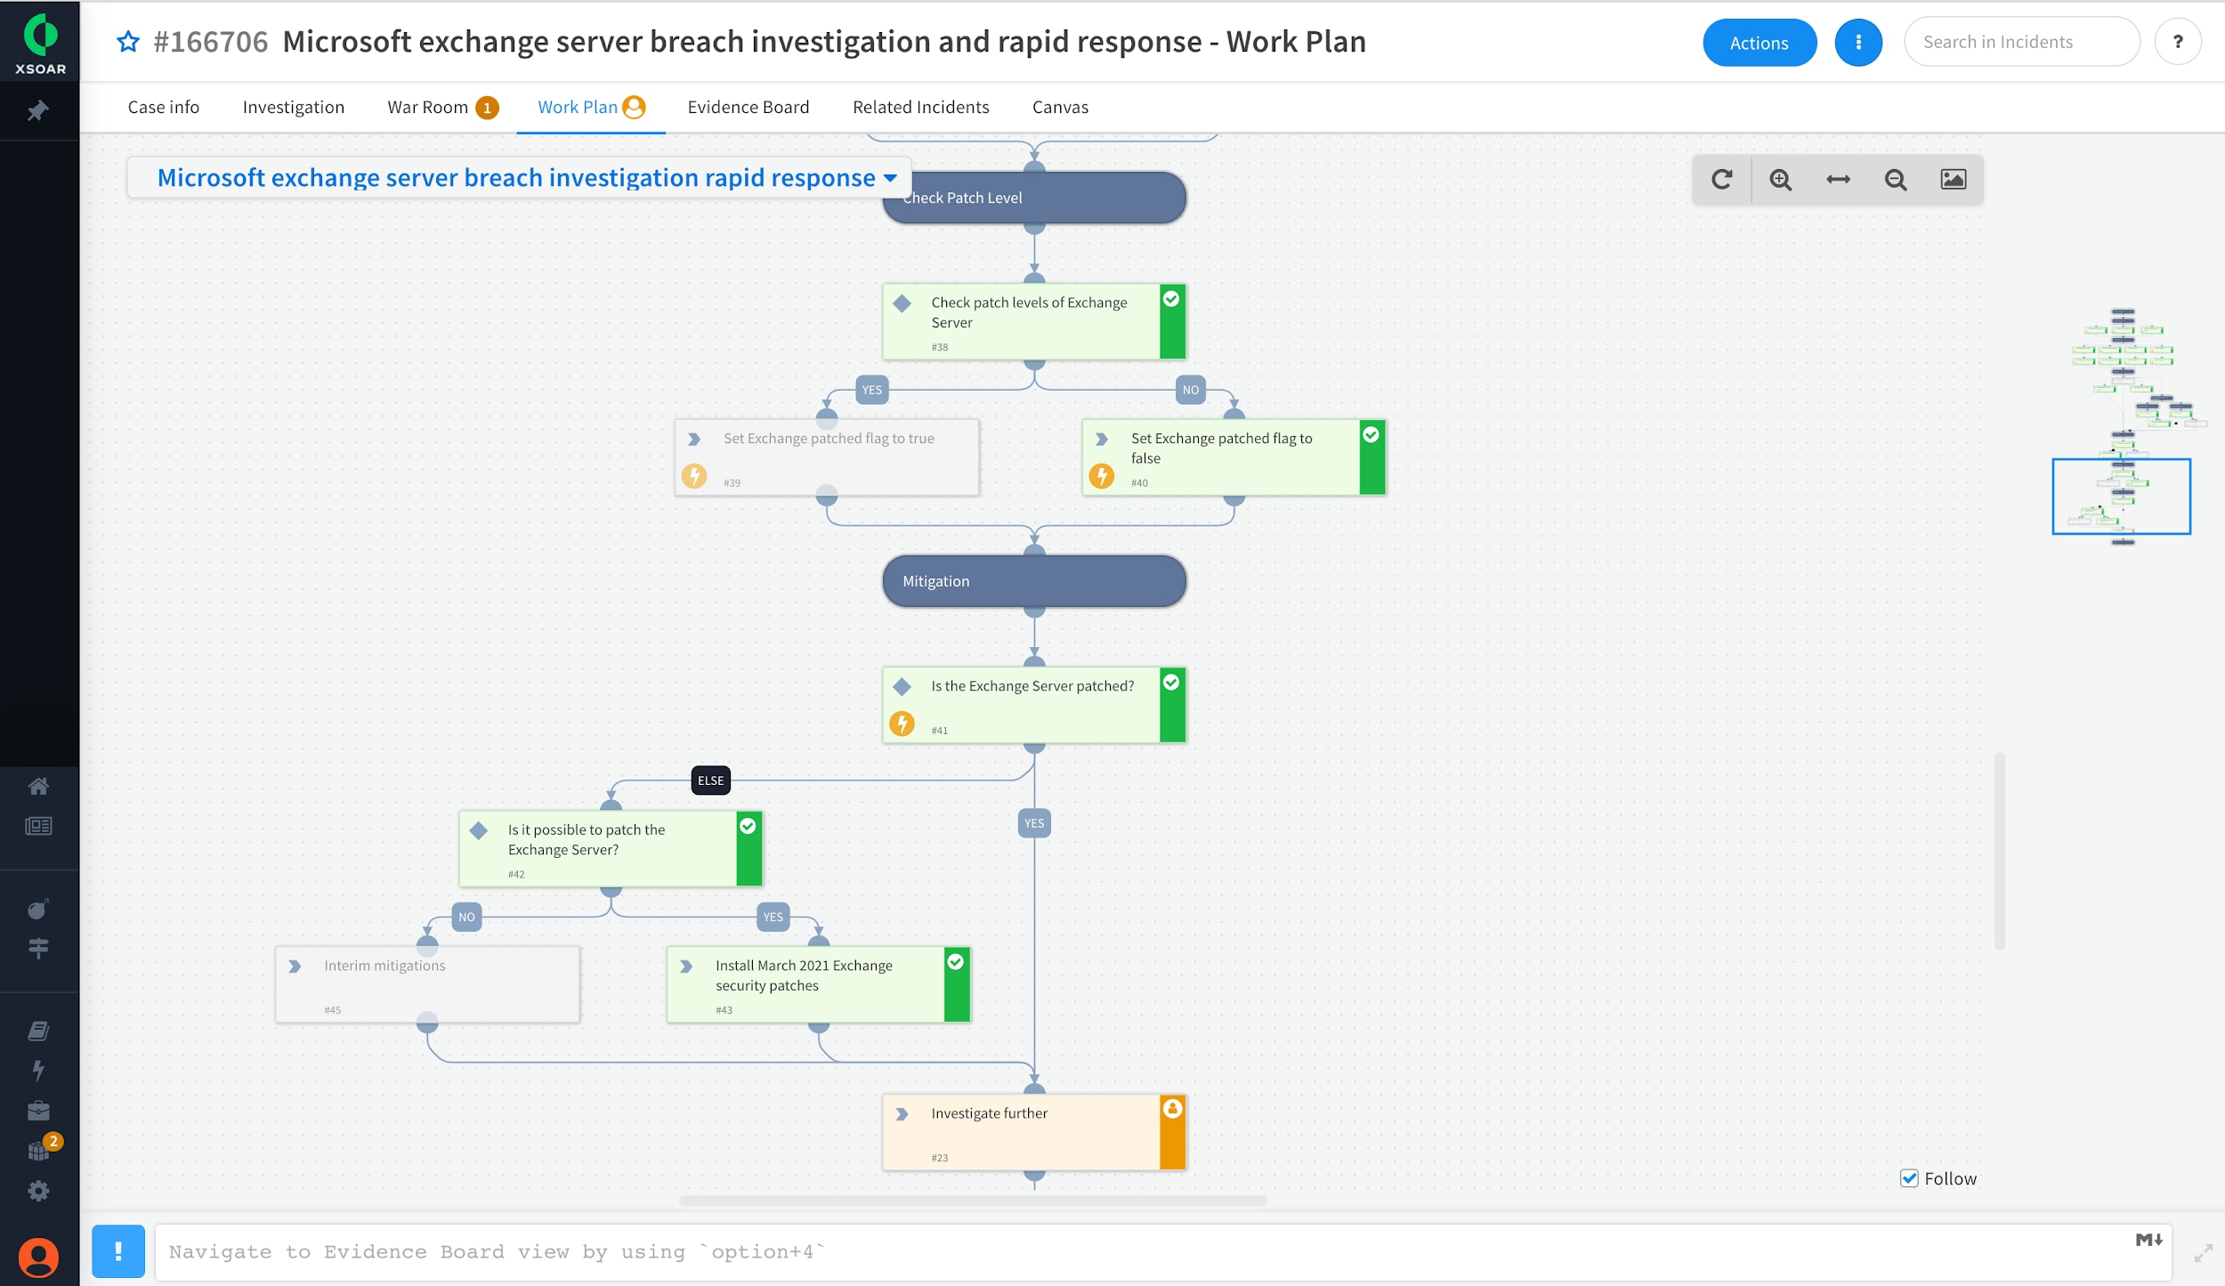Click the minimap viewport rectangle
The image size is (2225, 1286).
(x=2121, y=497)
